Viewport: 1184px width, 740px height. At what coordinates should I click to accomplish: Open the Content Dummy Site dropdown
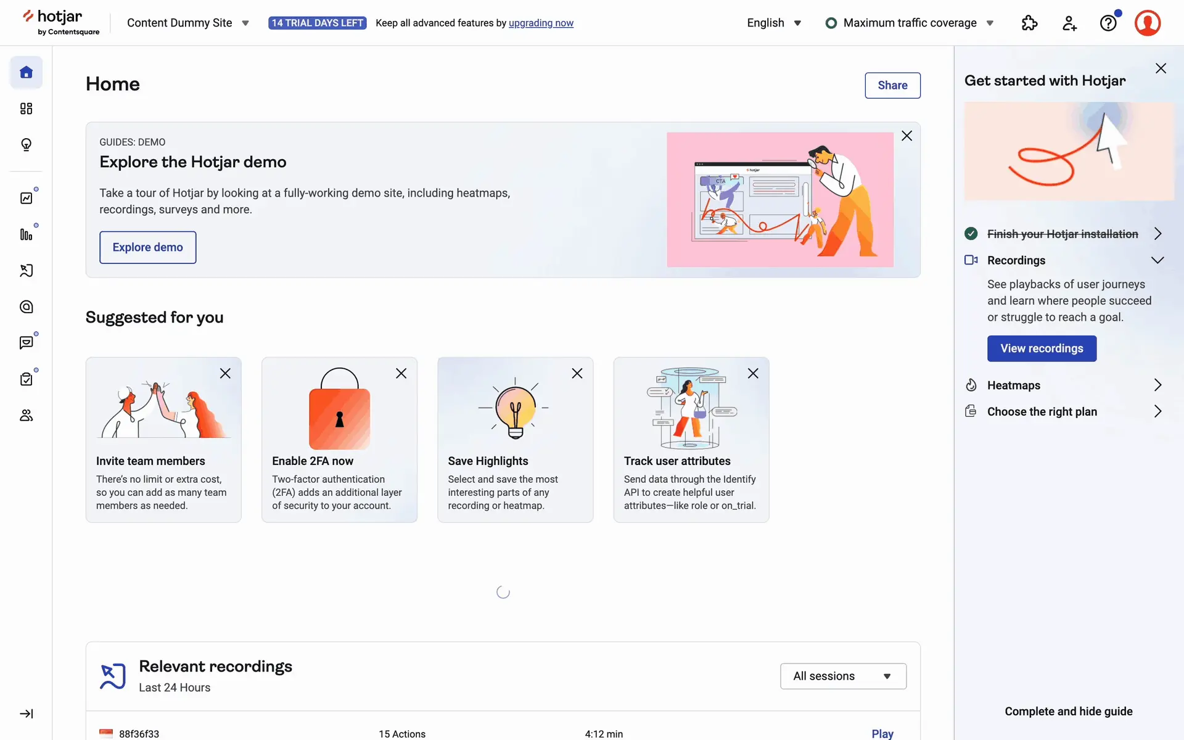pyautogui.click(x=187, y=23)
